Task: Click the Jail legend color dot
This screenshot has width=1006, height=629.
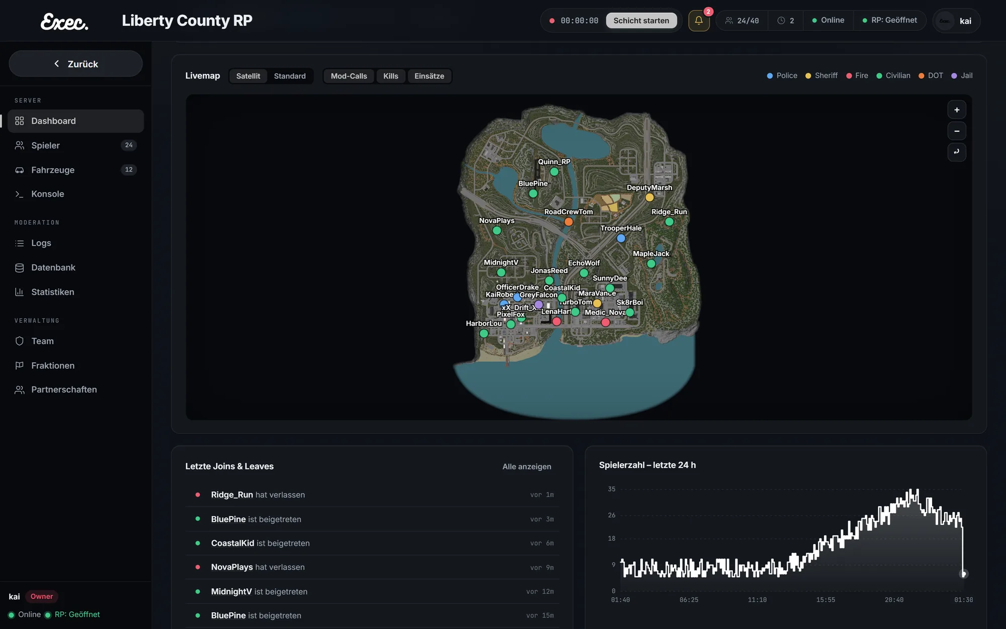Action: pyautogui.click(x=954, y=76)
